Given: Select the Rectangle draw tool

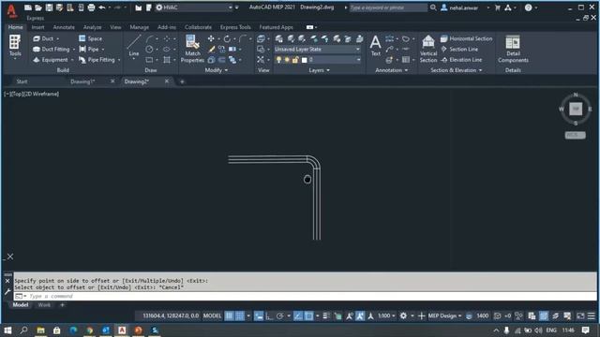Looking at the screenshot, I should [x=149, y=60].
